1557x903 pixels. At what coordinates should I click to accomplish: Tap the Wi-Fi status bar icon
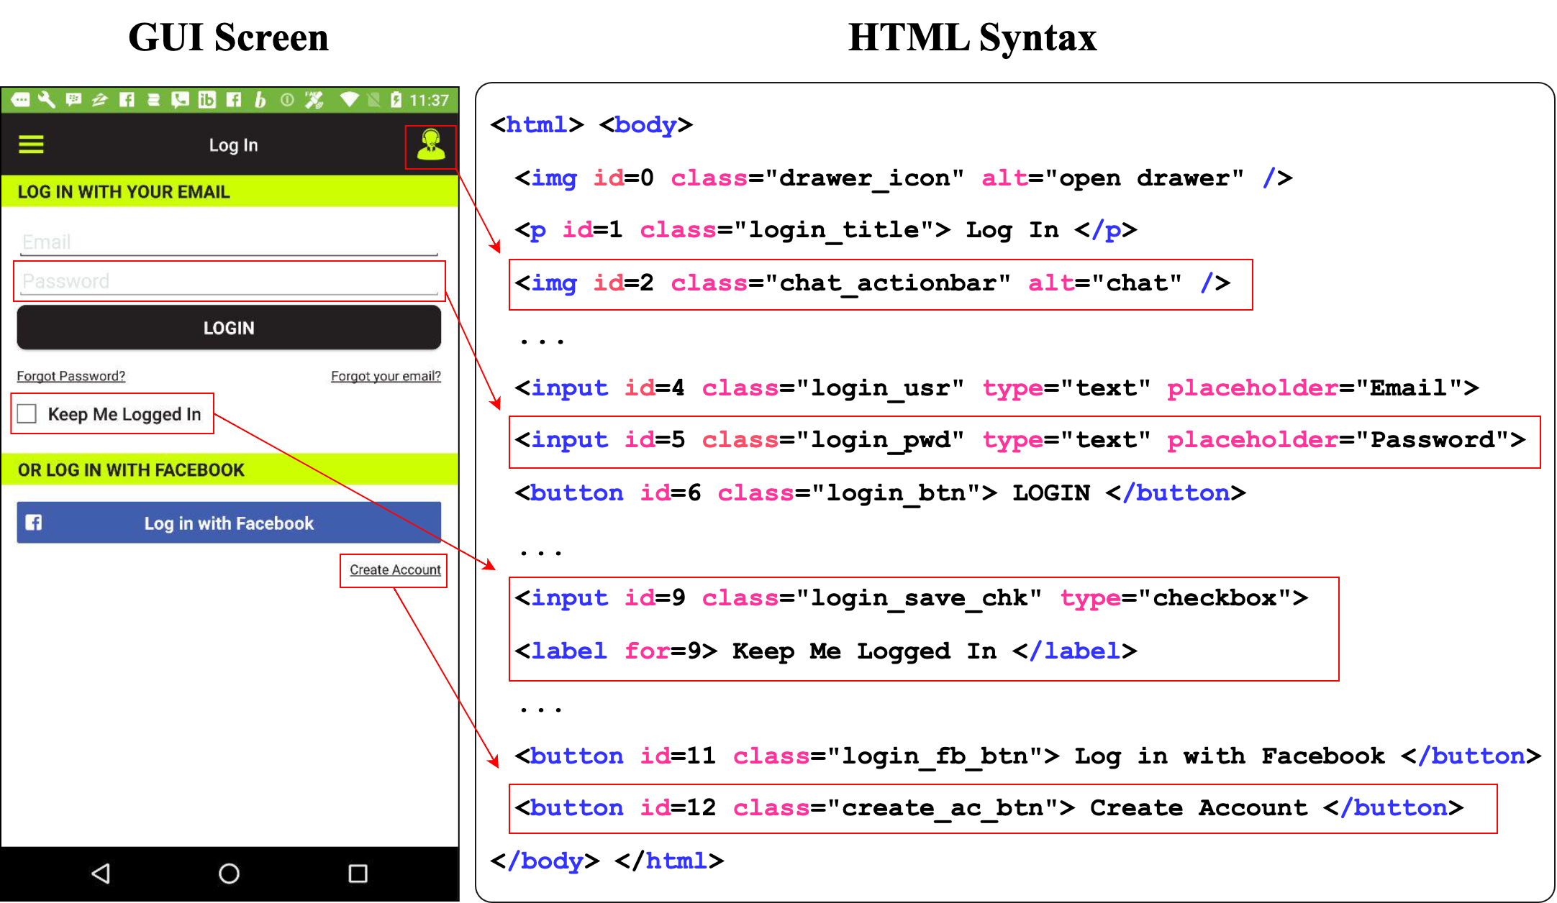(x=350, y=100)
